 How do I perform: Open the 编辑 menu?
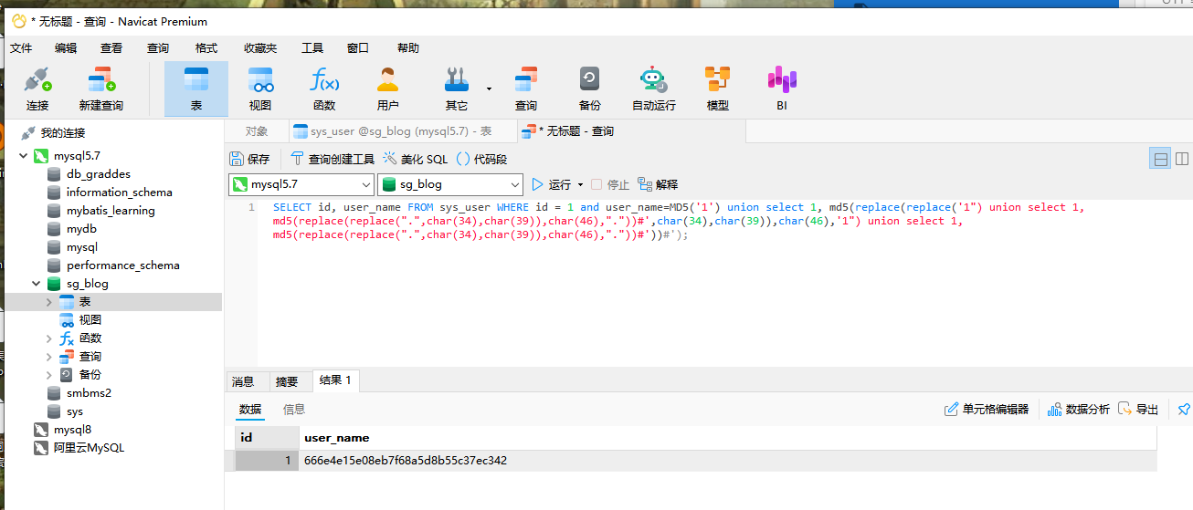point(66,48)
